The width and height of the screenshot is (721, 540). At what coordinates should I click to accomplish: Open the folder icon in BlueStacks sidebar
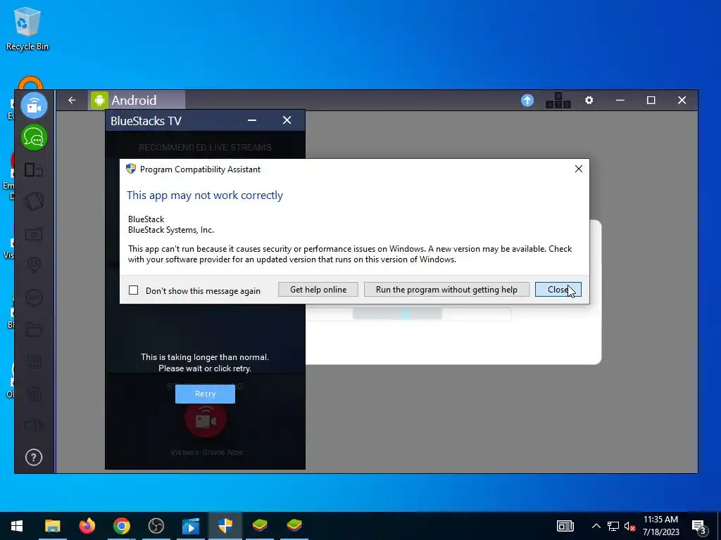pyautogui.click(x=34, y=329)
